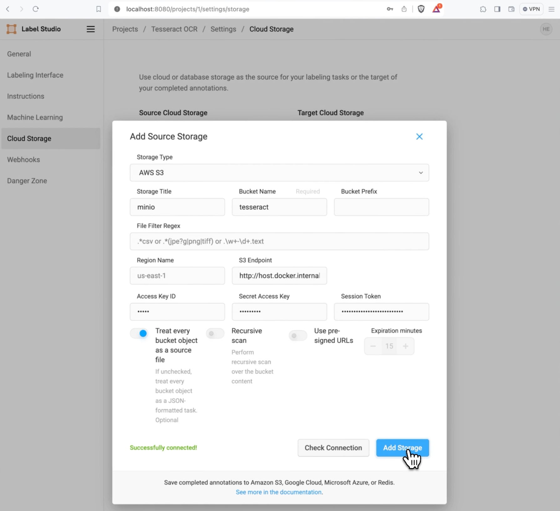Click the Storage Title field containing minio

tap(177, 207)
